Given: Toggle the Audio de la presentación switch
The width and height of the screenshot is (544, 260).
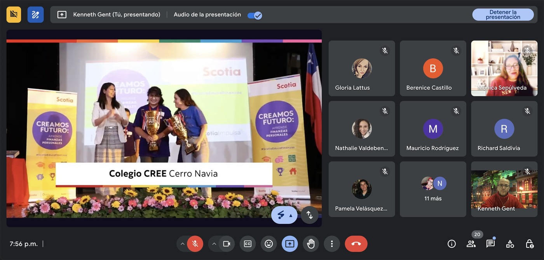Looking at the screenshot, I should [255, 15].
